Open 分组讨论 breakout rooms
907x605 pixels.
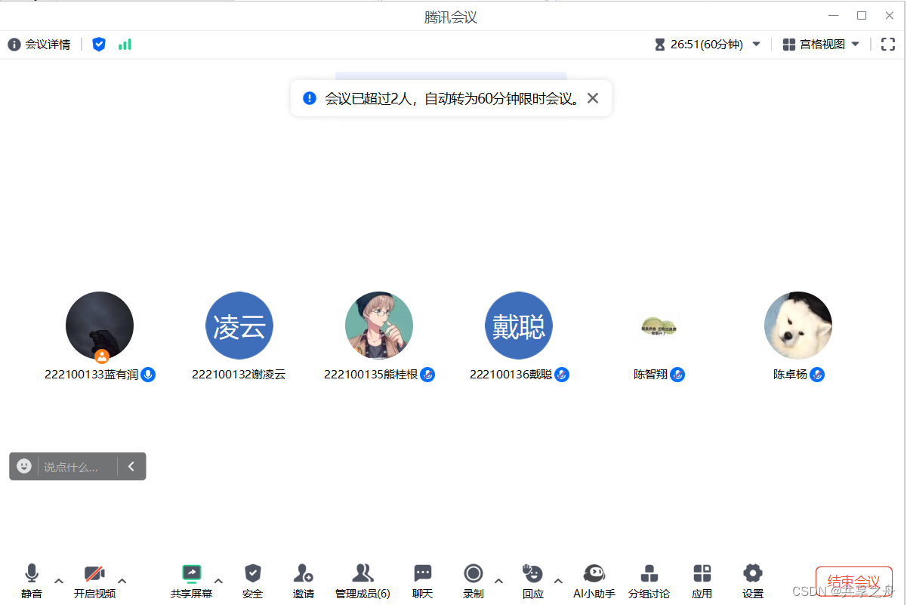649,581
